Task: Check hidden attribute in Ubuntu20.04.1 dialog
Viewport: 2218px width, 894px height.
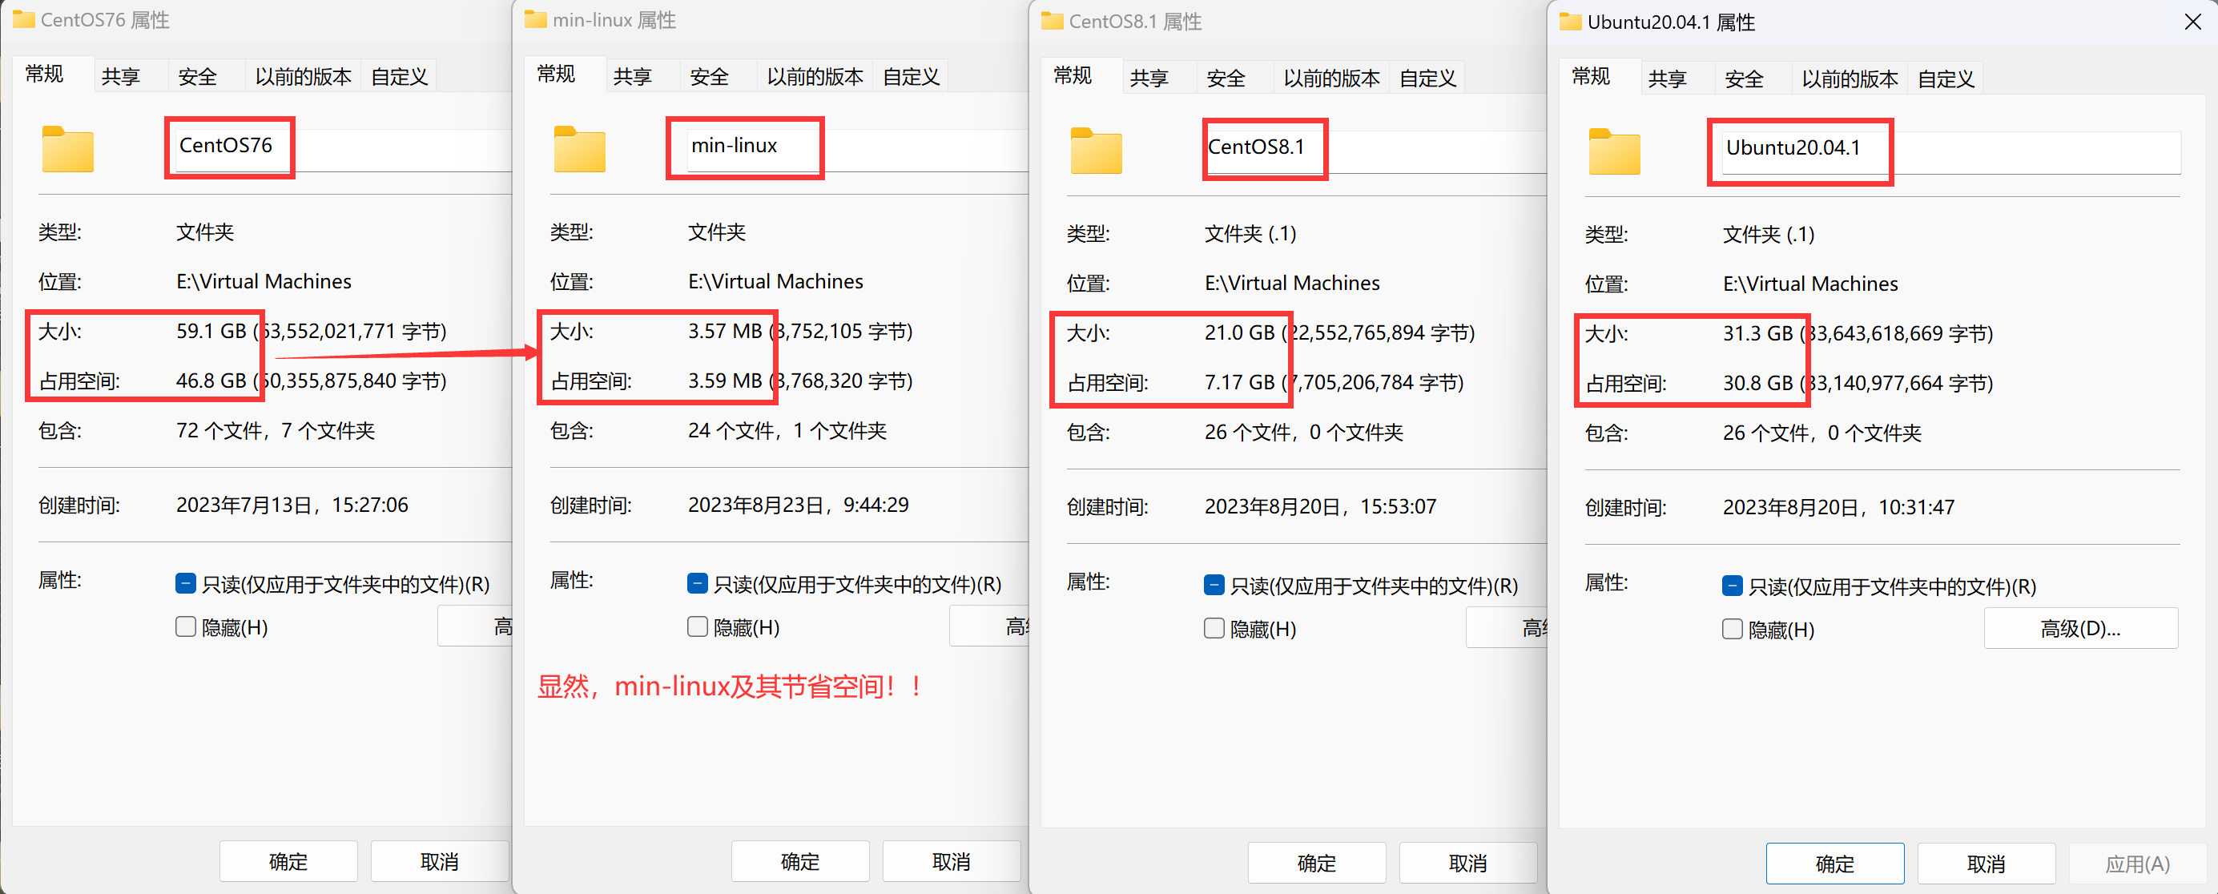Action: pos(1732,630)
